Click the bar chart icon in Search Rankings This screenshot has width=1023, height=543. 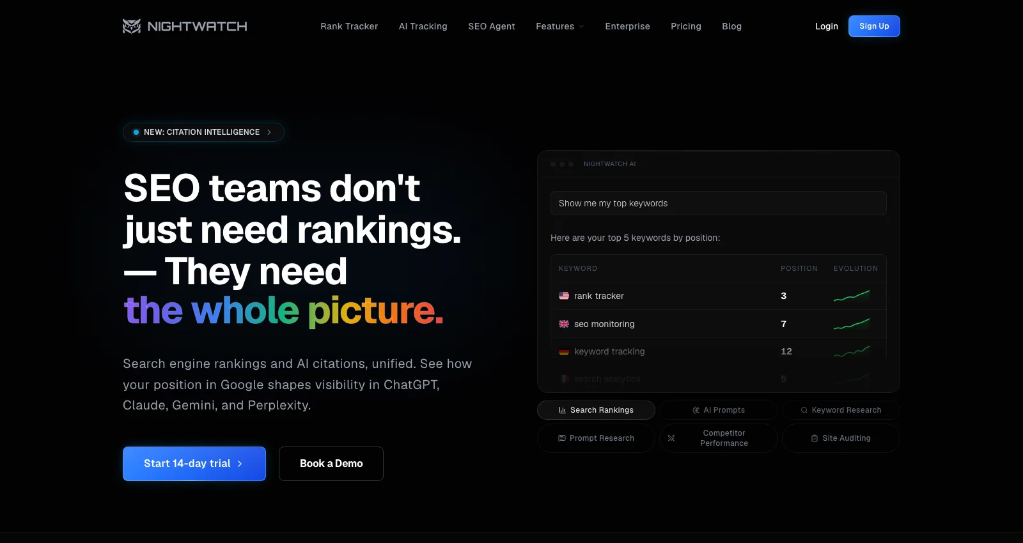pos(563,410)
